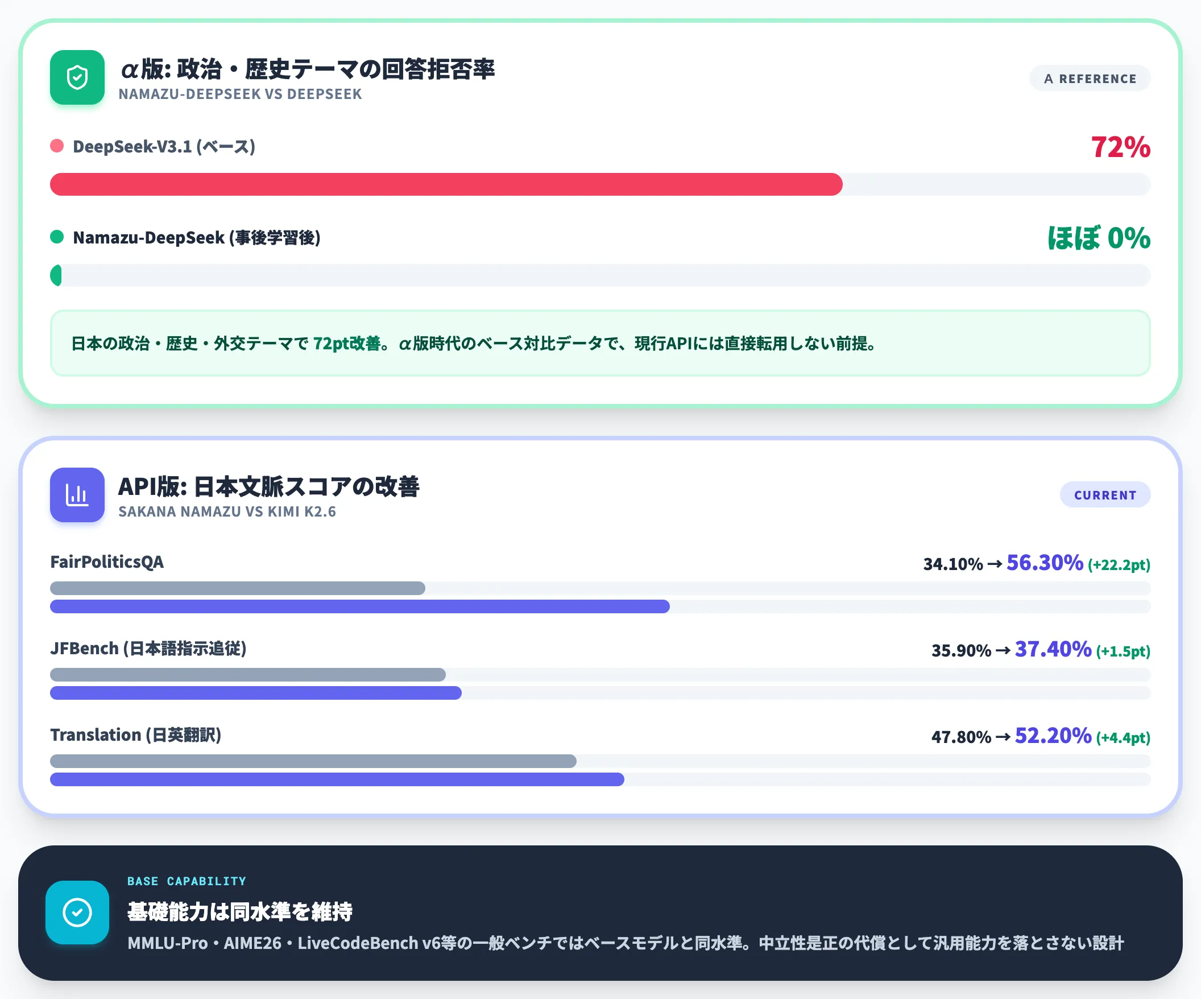Click the gray FairPoliticsQA baseline bar
Screen dimensions: 1201x999
click(238, 588)
